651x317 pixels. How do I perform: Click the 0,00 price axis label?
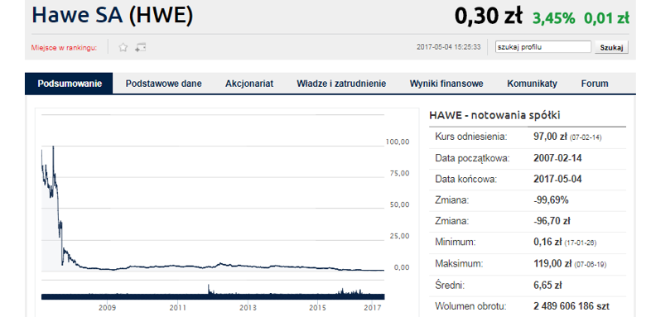(402, 267)
